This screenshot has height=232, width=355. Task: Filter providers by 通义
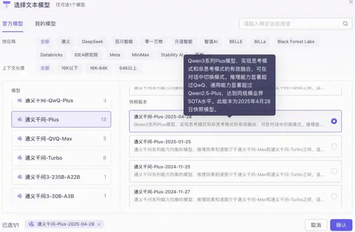(66, 42)
